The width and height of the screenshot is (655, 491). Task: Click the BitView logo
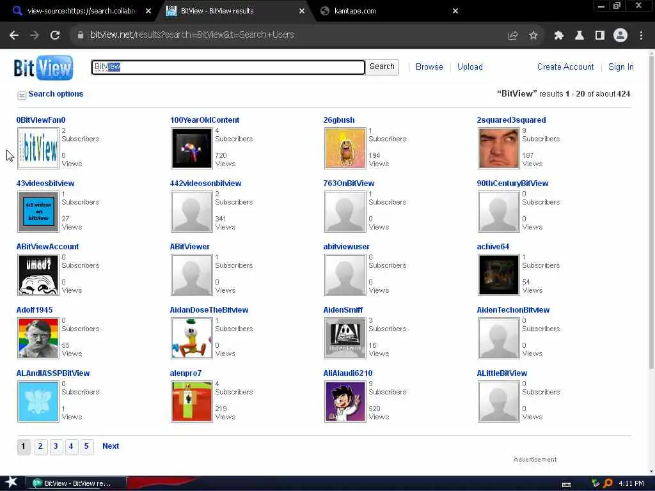43,68
